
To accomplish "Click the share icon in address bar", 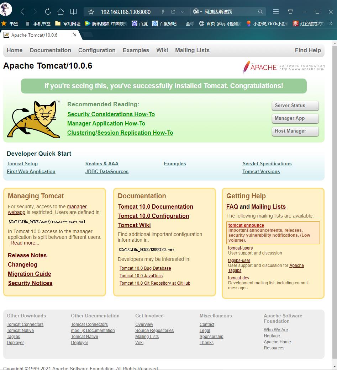I will click(173, 12).
